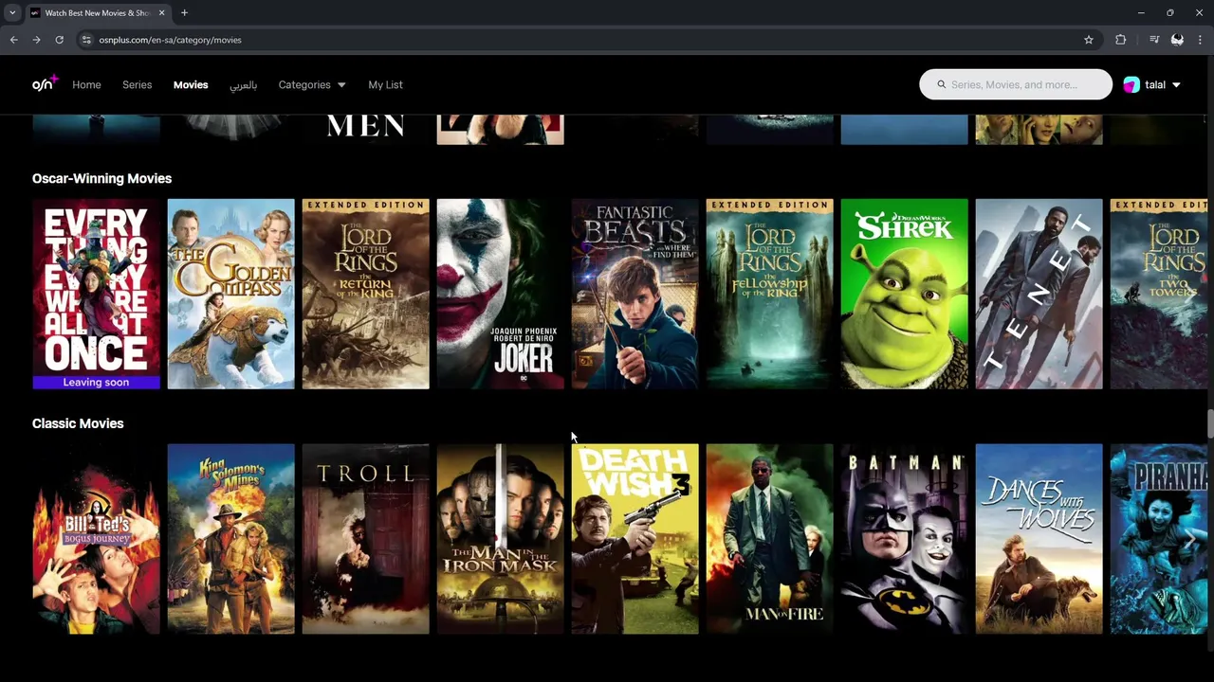Screen dimensions: 1214x682
Task: Click the Oscar-Winning Movies heading
Action: [x=101, y=178]
